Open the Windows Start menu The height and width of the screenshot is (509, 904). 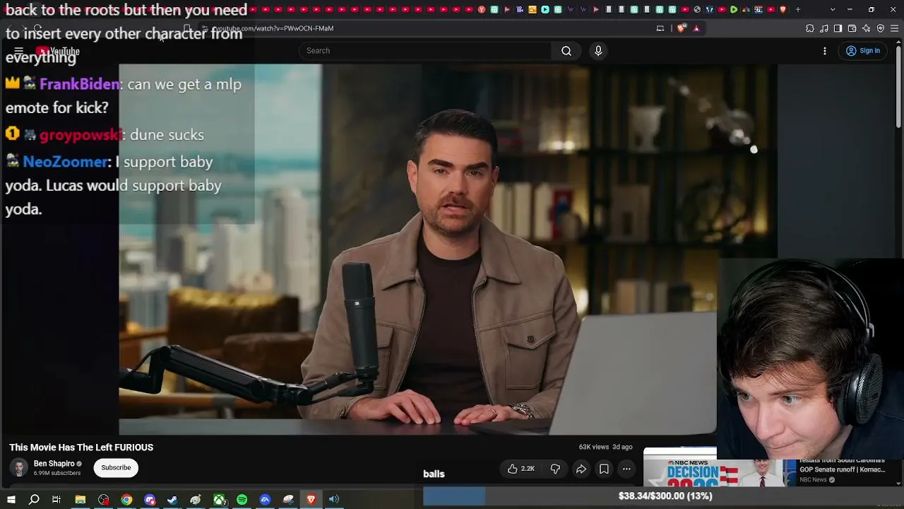pyautogui.click(x=11, y=500)
